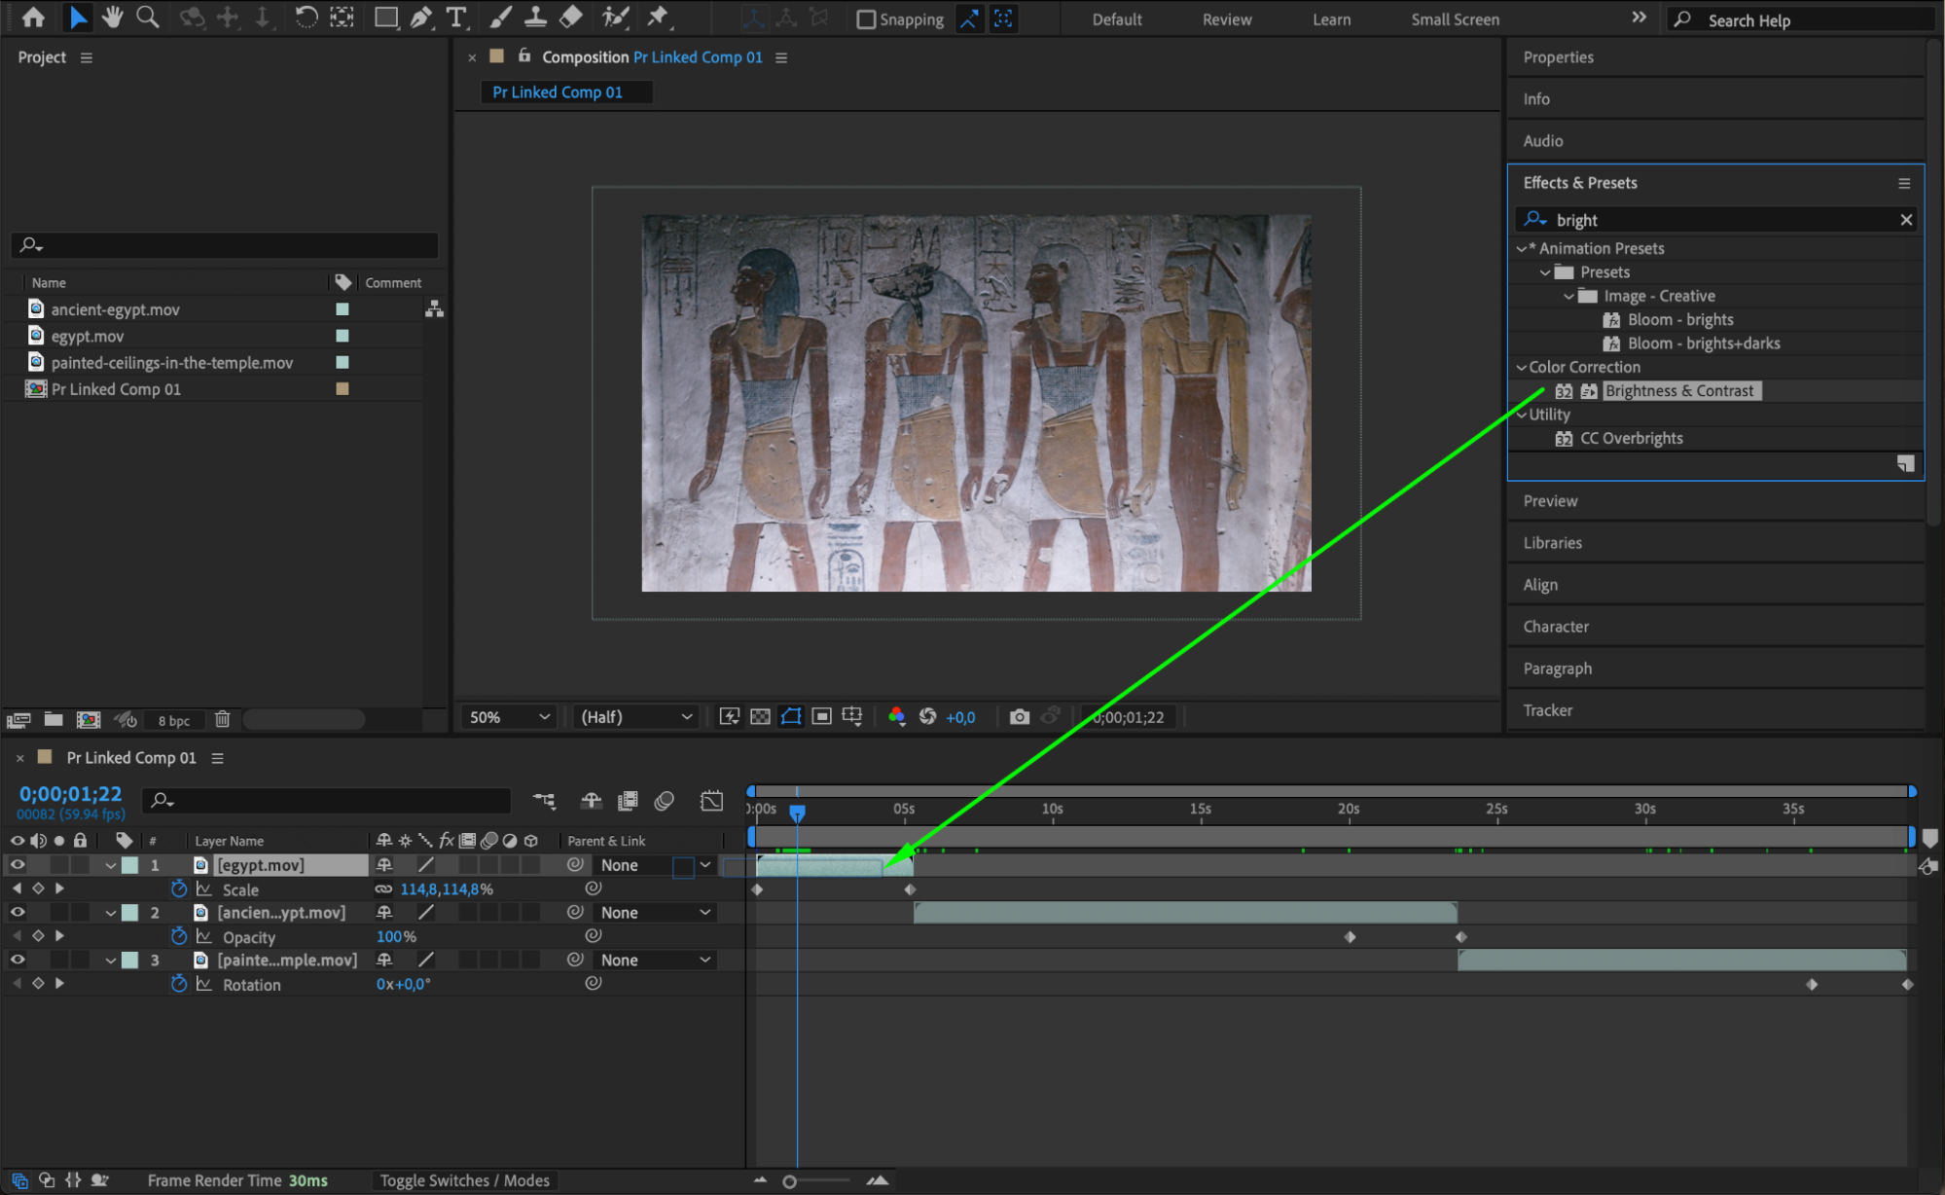Image resolution: width=1945 pixels, height=1195 pixels.
Task: Click the timeline zoom slider handle
Action: [x=789, y=1181]
